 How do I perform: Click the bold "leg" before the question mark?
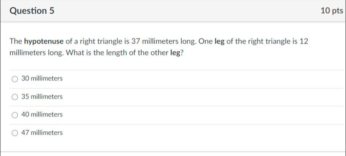tap(174, 53)
